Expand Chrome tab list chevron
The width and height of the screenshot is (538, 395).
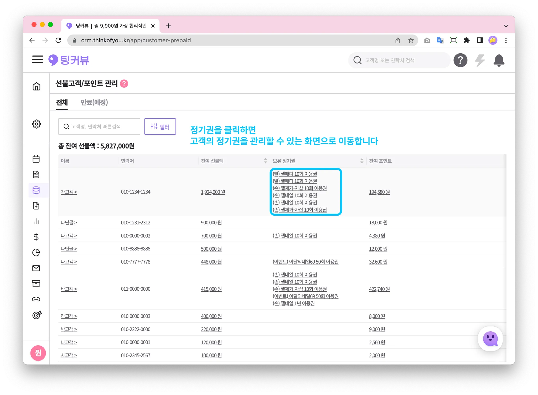coord(506,26)
